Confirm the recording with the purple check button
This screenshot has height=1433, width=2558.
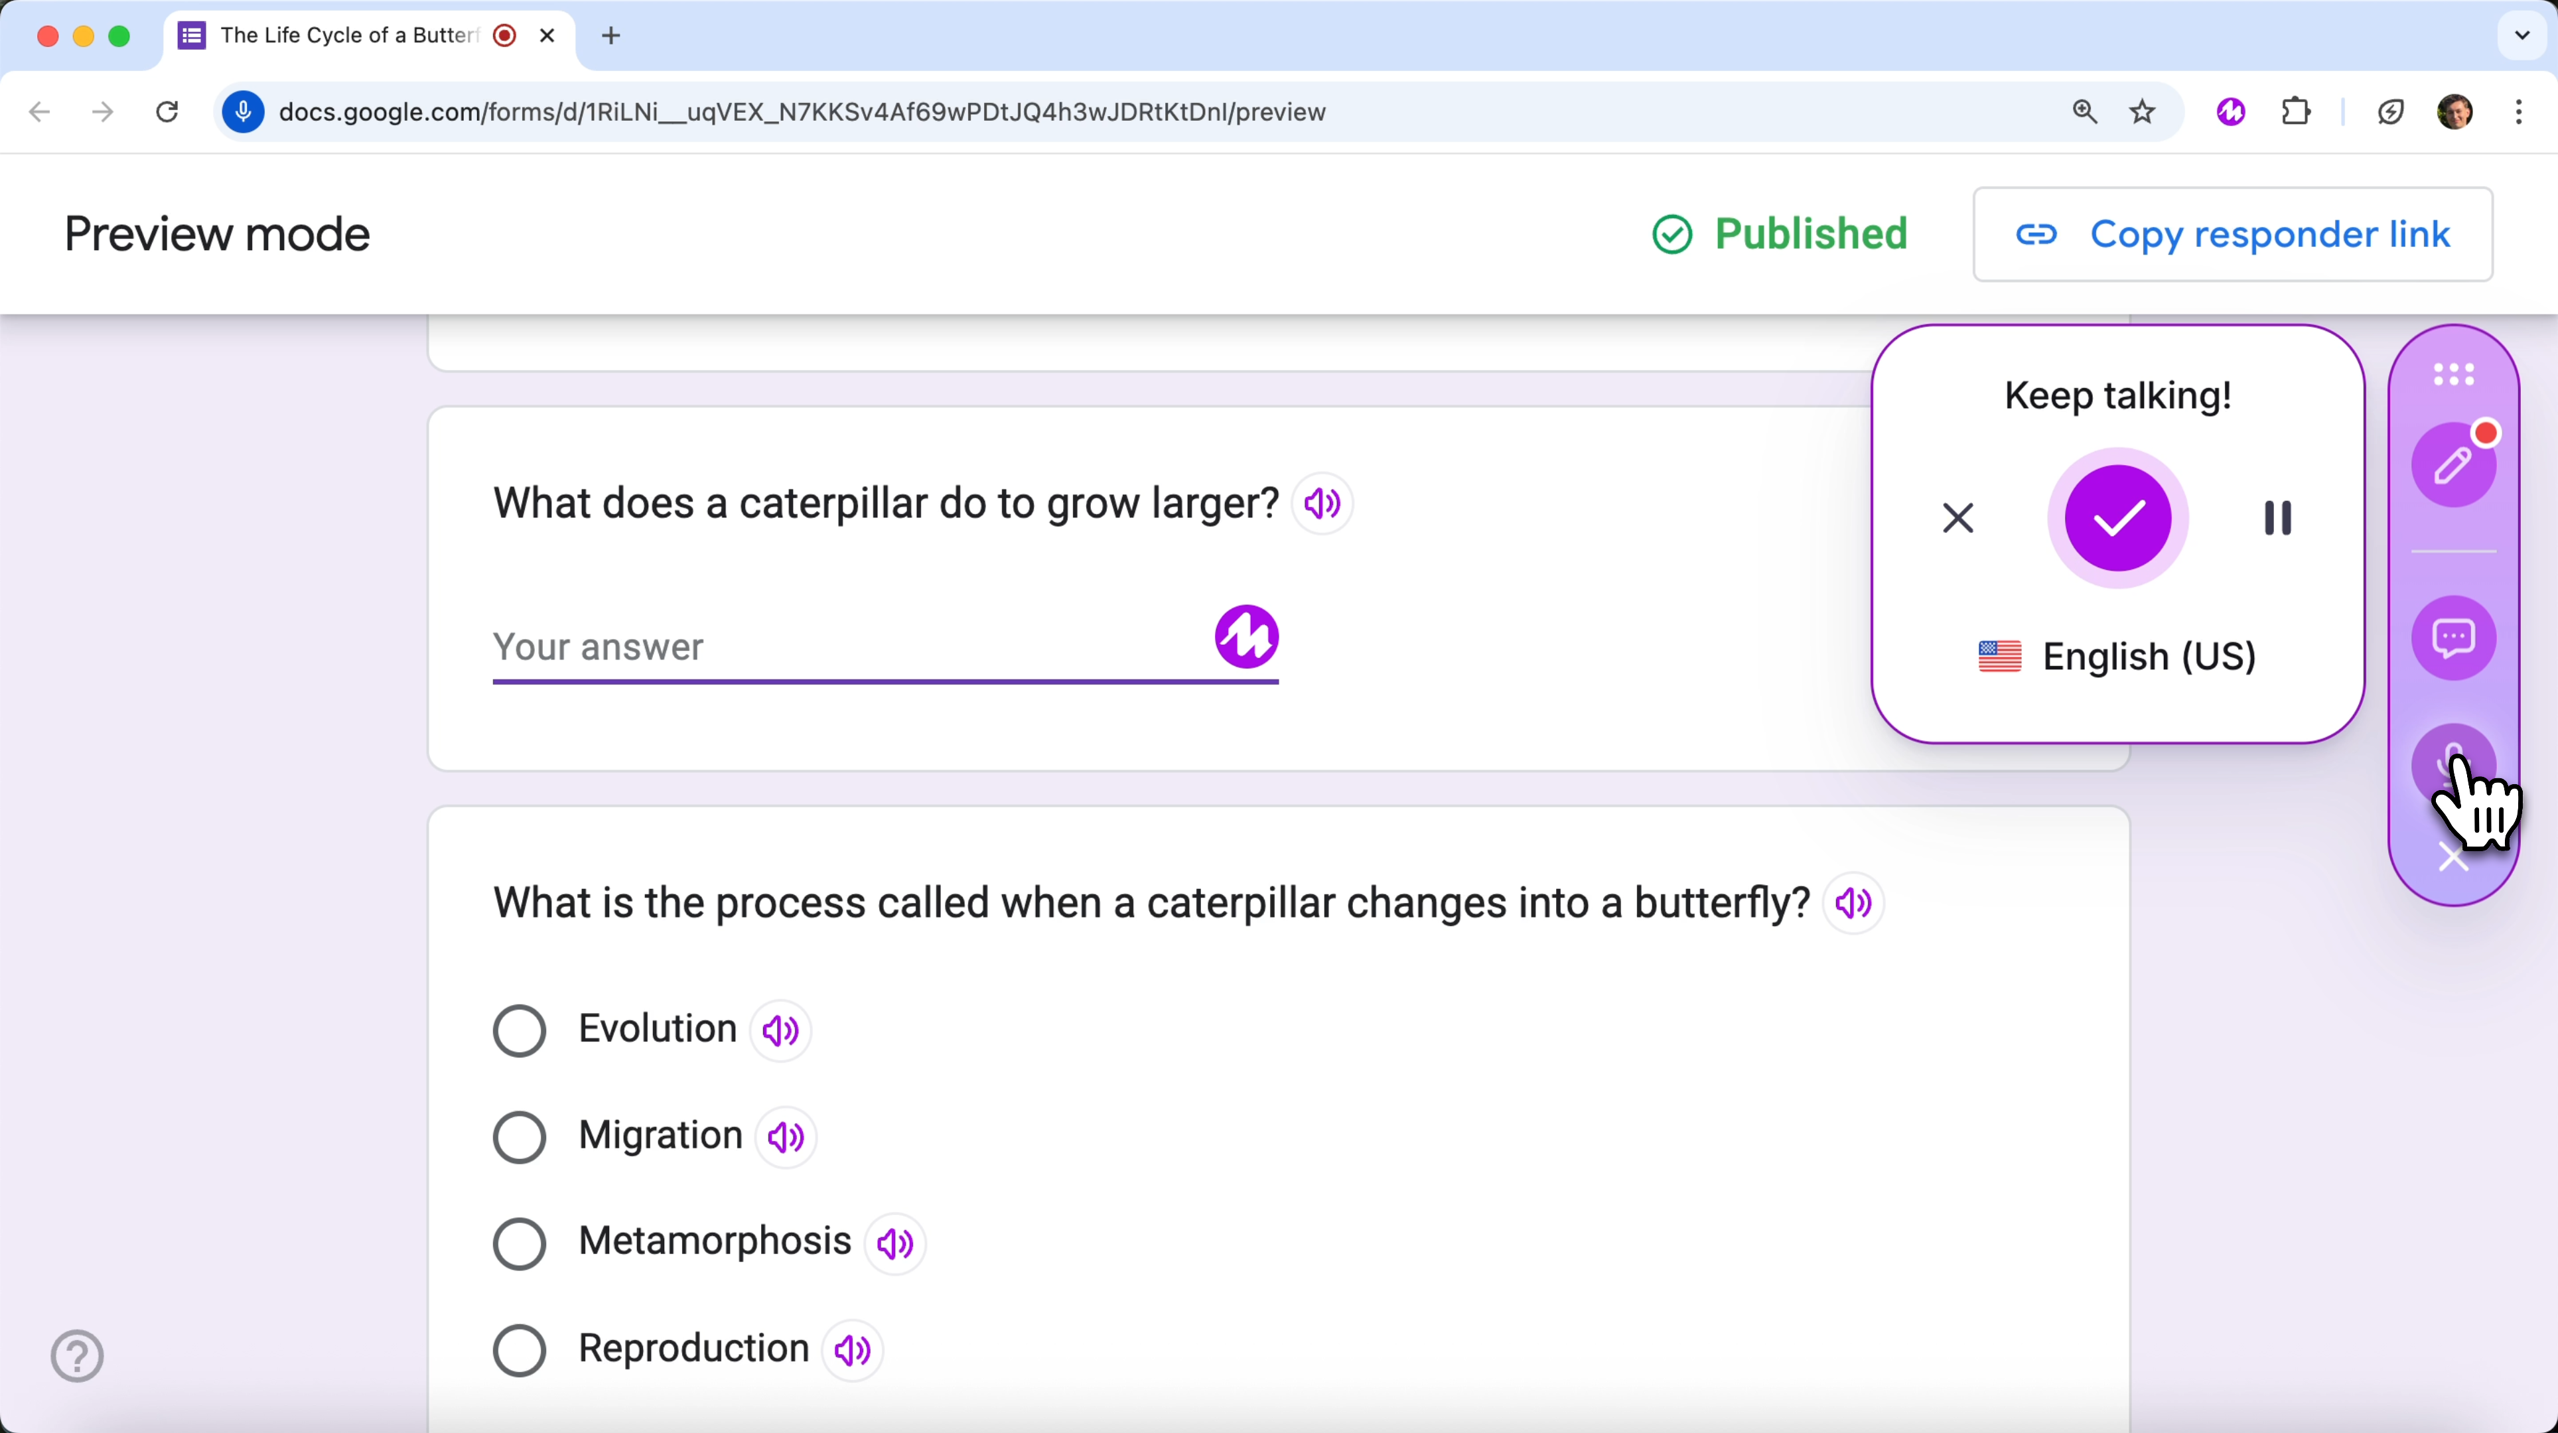coord(2118,517)
